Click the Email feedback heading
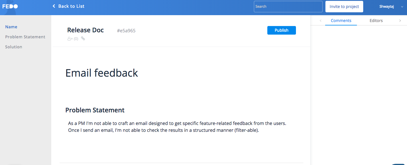This screenshot has height=165, width=407. click(102, 73)
